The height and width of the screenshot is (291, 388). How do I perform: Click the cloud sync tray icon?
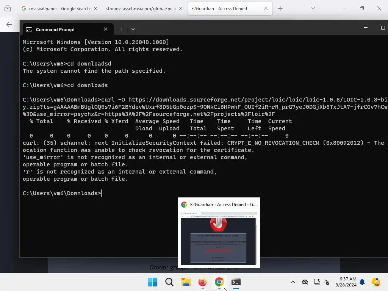pos(305,282)
